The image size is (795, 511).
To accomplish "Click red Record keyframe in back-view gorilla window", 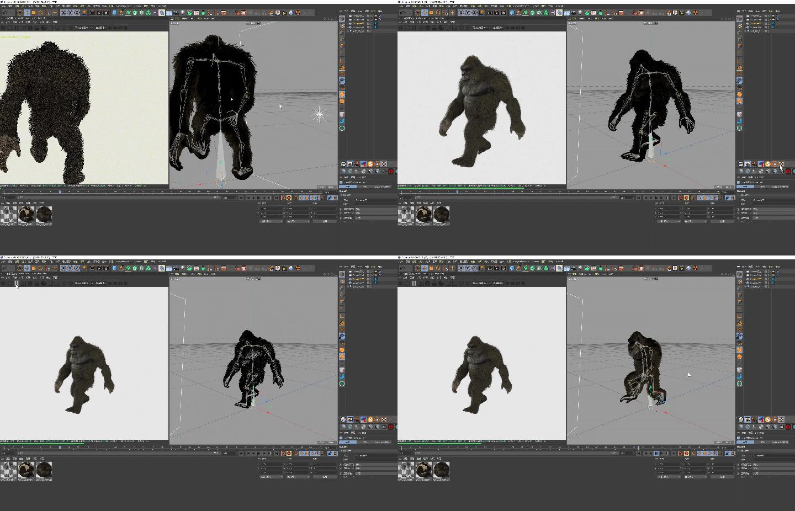I will point(283,198).
